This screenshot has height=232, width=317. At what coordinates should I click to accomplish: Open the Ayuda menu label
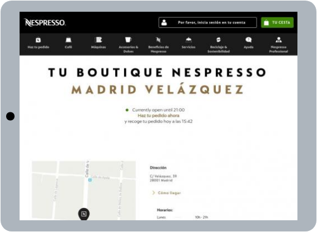(x=248, y=47)
